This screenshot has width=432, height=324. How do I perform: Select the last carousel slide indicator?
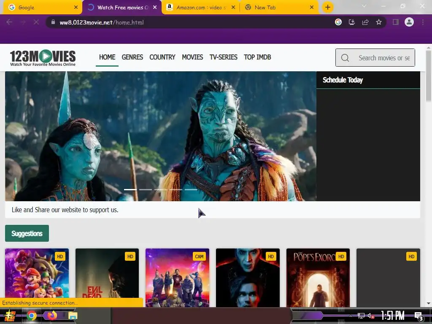click(191, 189)
